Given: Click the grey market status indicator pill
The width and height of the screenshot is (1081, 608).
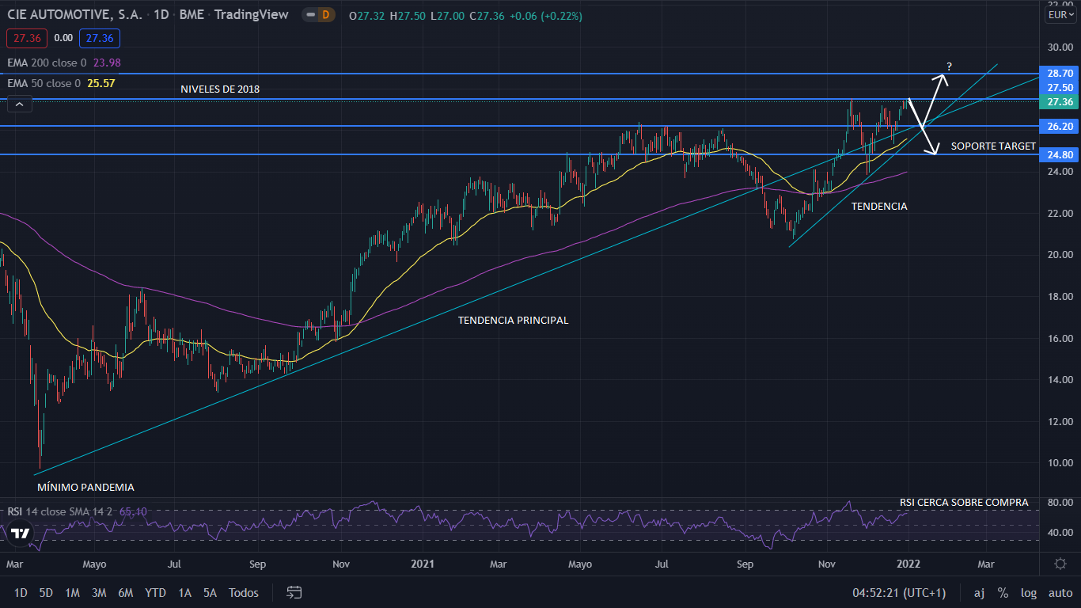Looking at the screenshot, I should (309, 15).
